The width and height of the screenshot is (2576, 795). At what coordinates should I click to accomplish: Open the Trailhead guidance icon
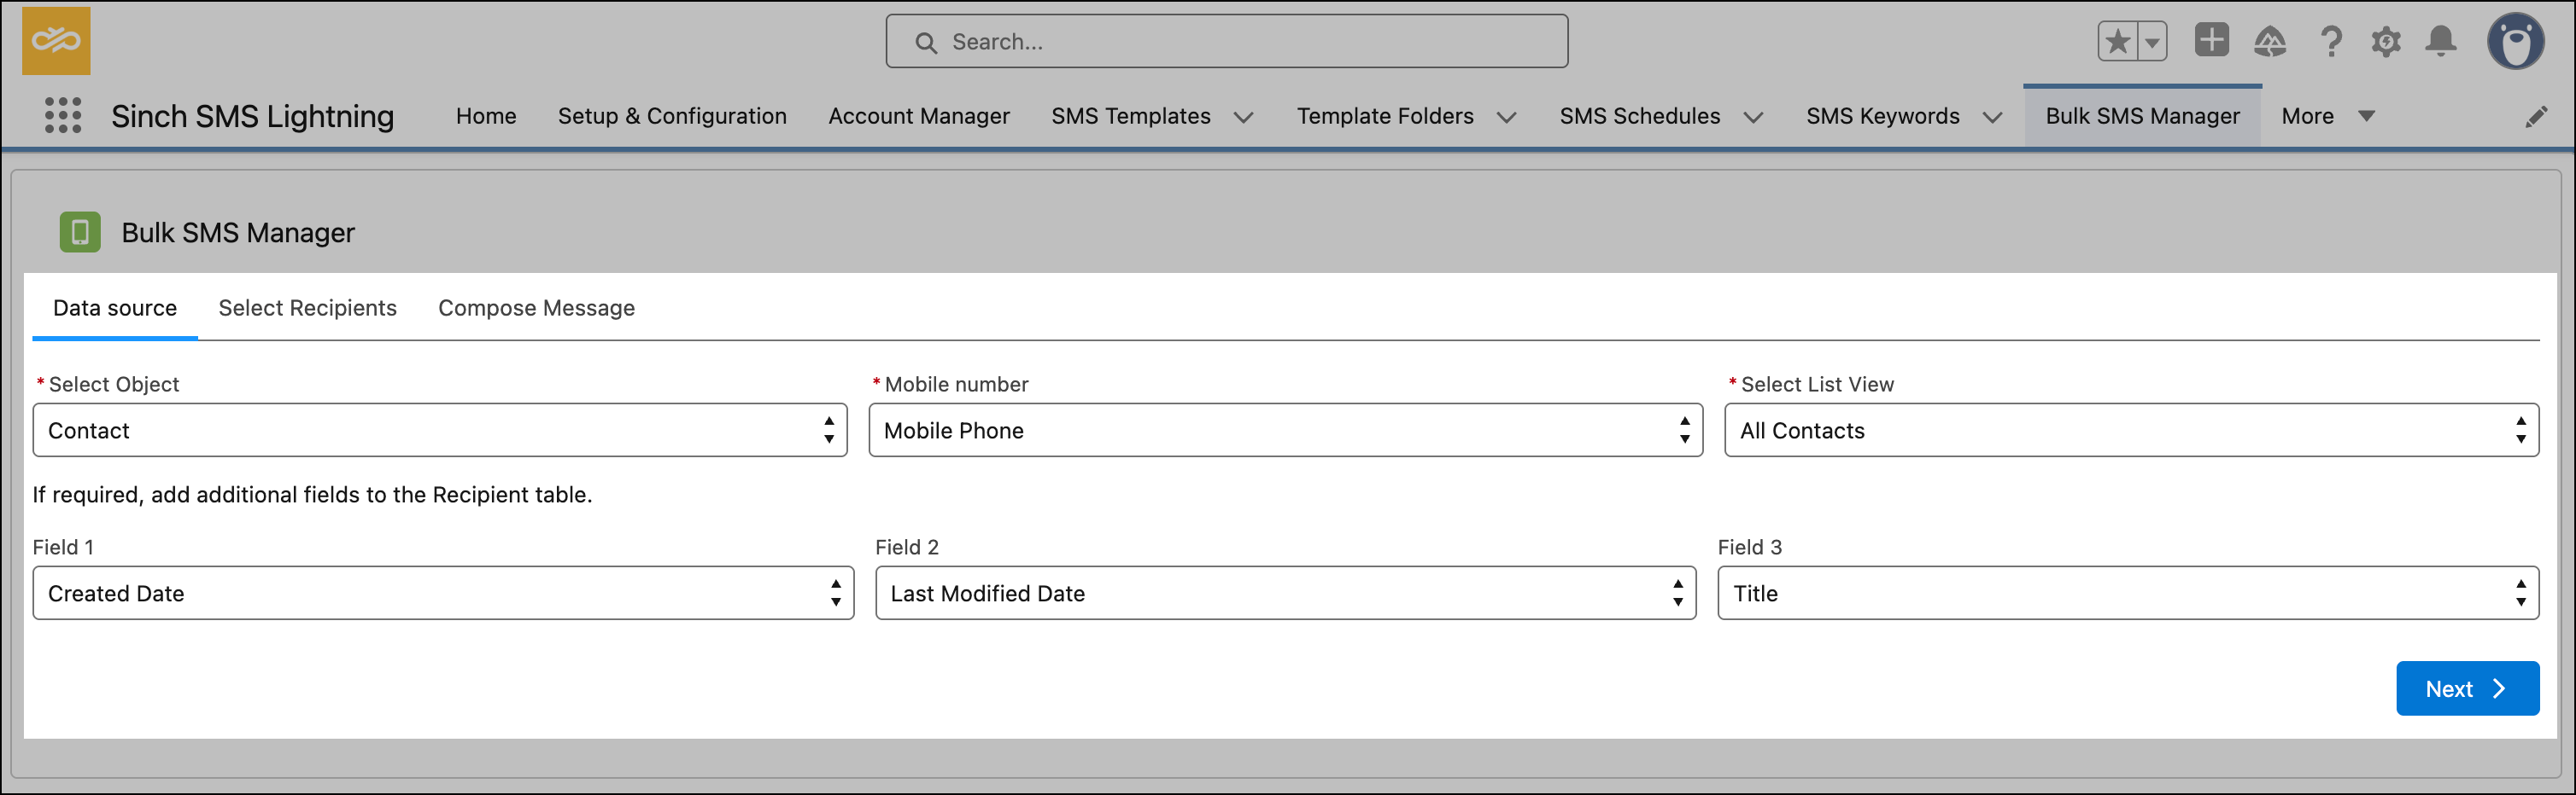(2270, 42)
